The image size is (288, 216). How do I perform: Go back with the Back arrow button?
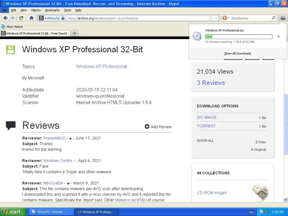click(6, 18)
